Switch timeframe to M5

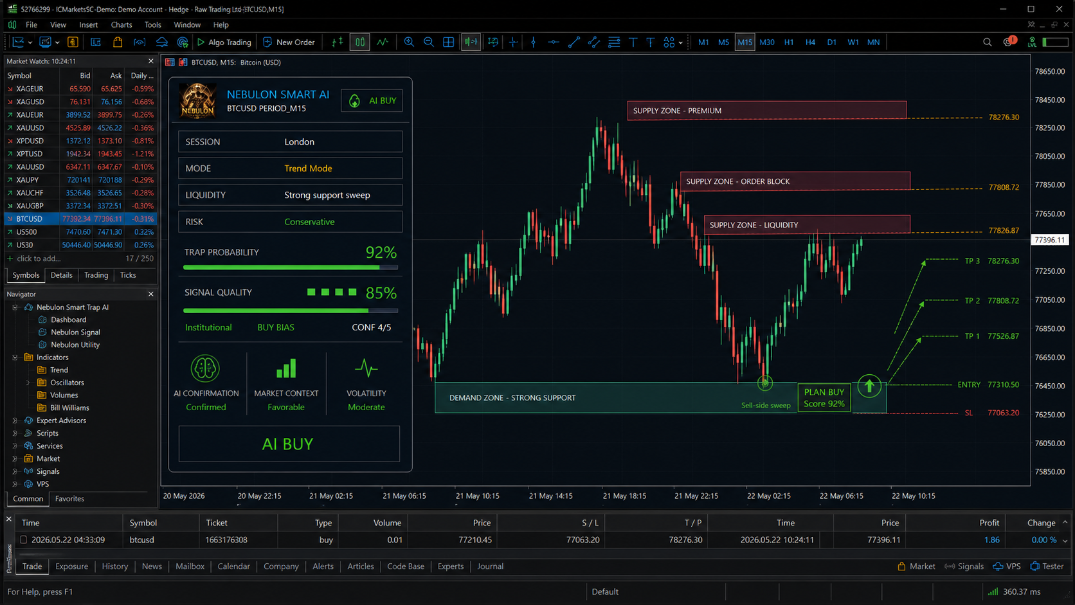pos(723,42)
